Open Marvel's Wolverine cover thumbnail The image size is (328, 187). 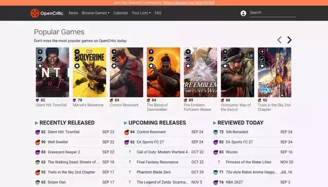click(89, 72)
